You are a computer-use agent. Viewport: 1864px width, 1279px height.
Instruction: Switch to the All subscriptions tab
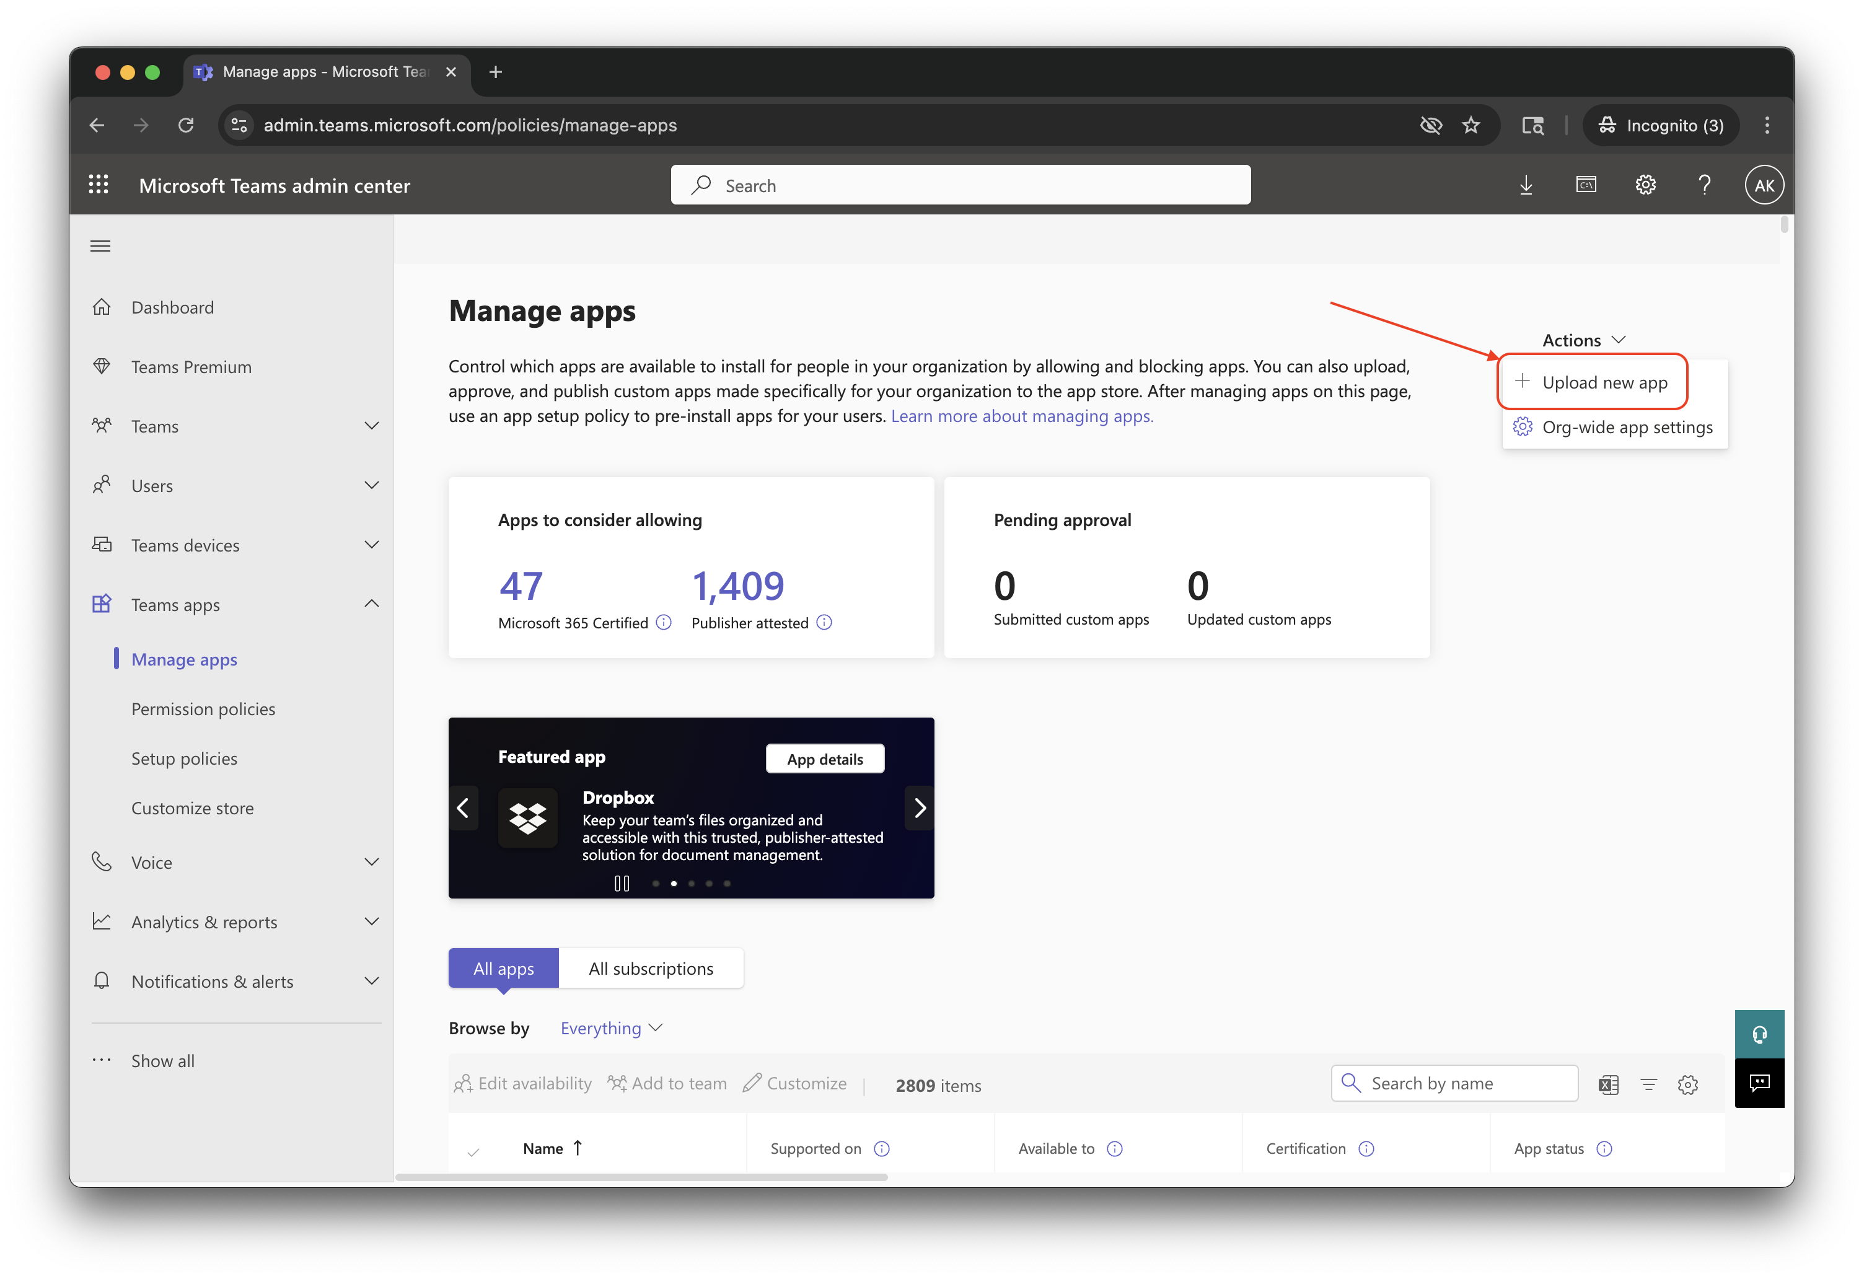(651, 969)
